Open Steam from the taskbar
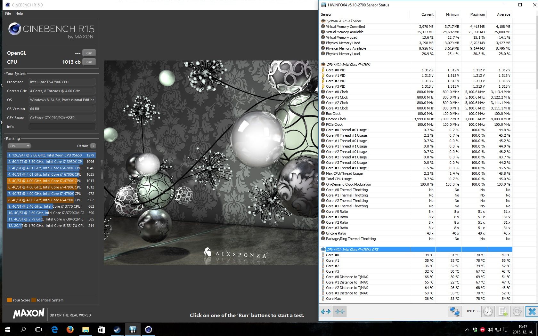Image resolution: width=538 pixels, height=336 pixels. click(x=117, y=329)
